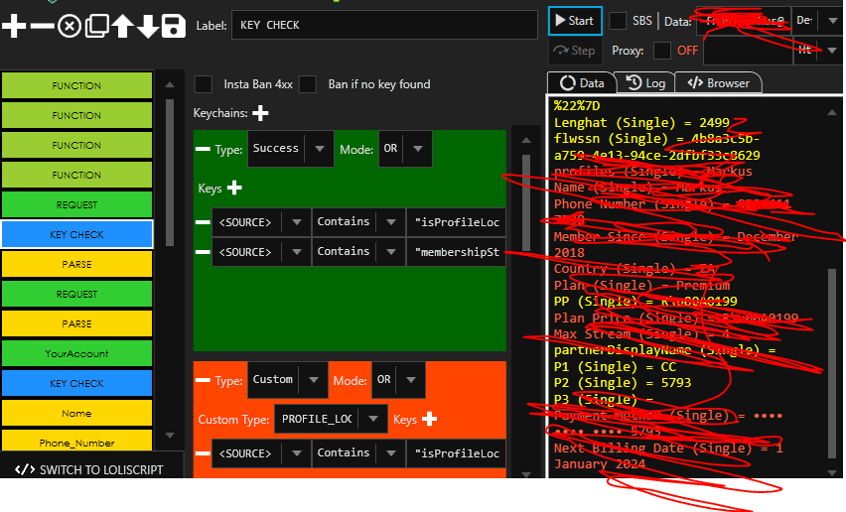Add a new keychain with the plus icon

(260, 114)
